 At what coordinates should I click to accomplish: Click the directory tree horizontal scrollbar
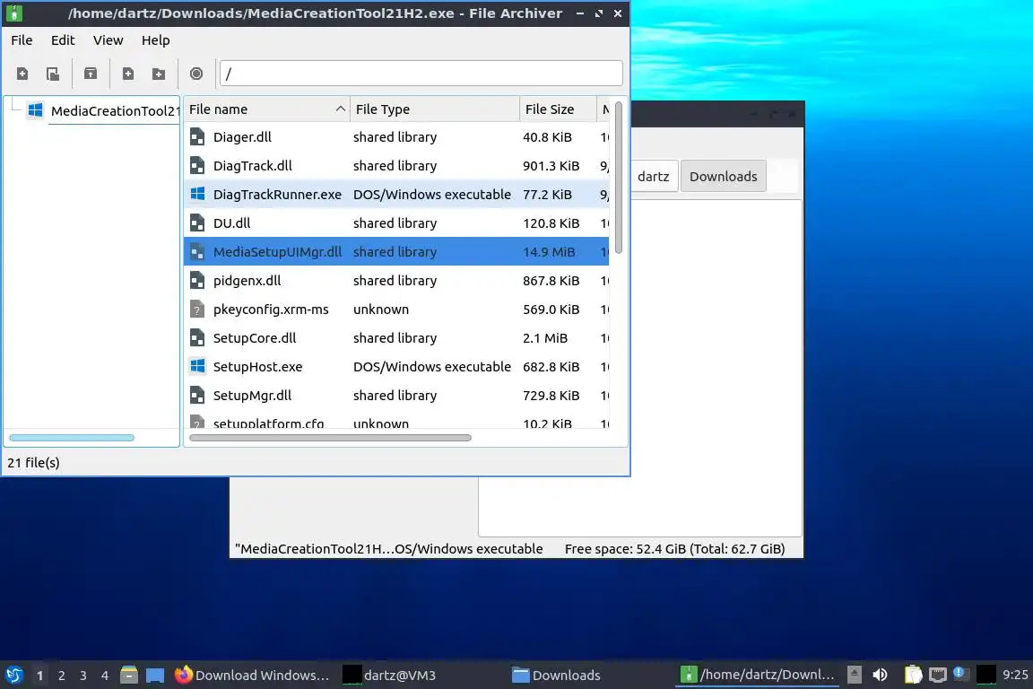72,438
